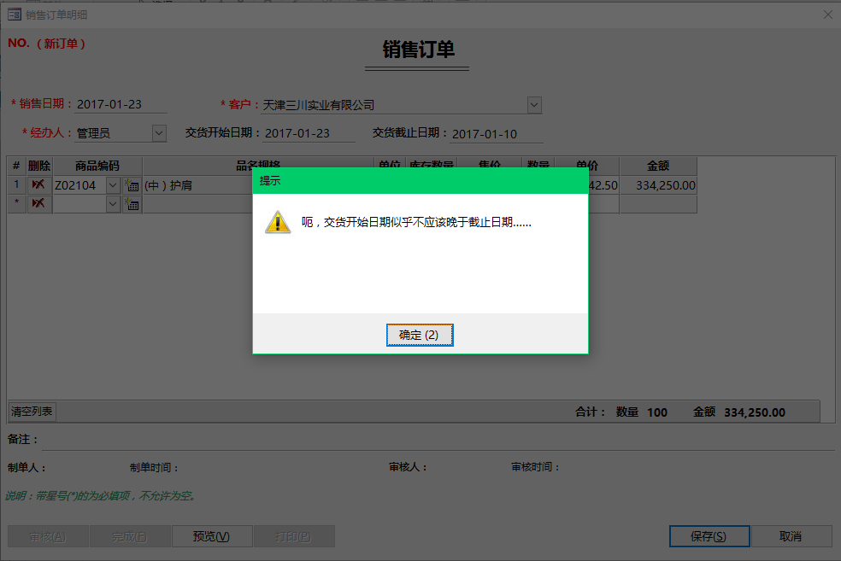This screenshot has width=841, height=561.
Task: Click the disabled 打印(P) button
Action: click(x=293, y=536)
